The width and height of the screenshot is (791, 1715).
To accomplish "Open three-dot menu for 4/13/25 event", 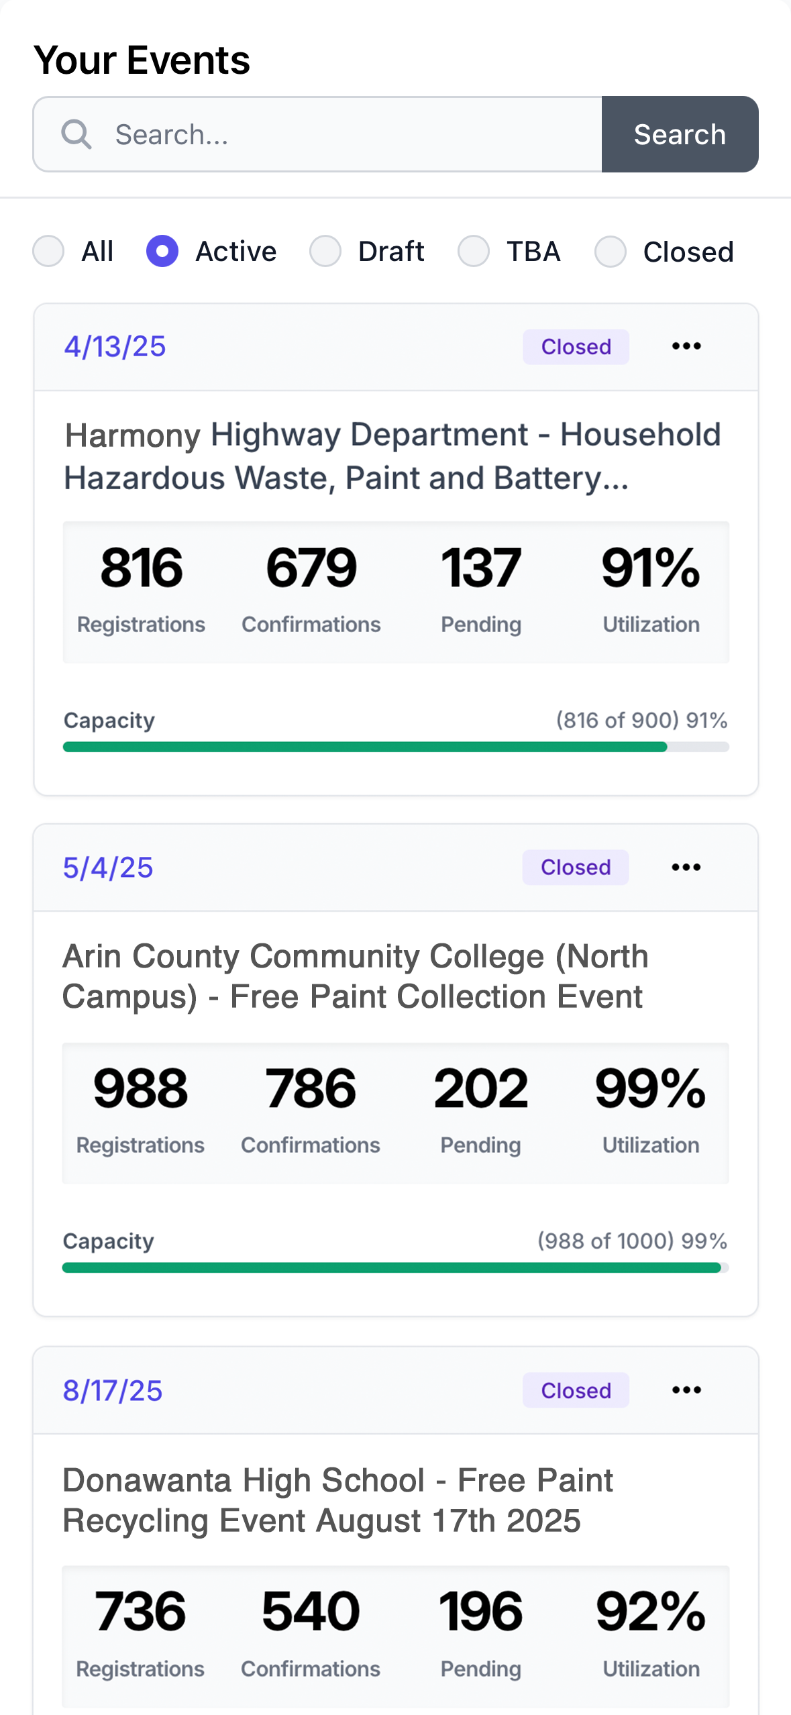I will click(x=686, y=346).
